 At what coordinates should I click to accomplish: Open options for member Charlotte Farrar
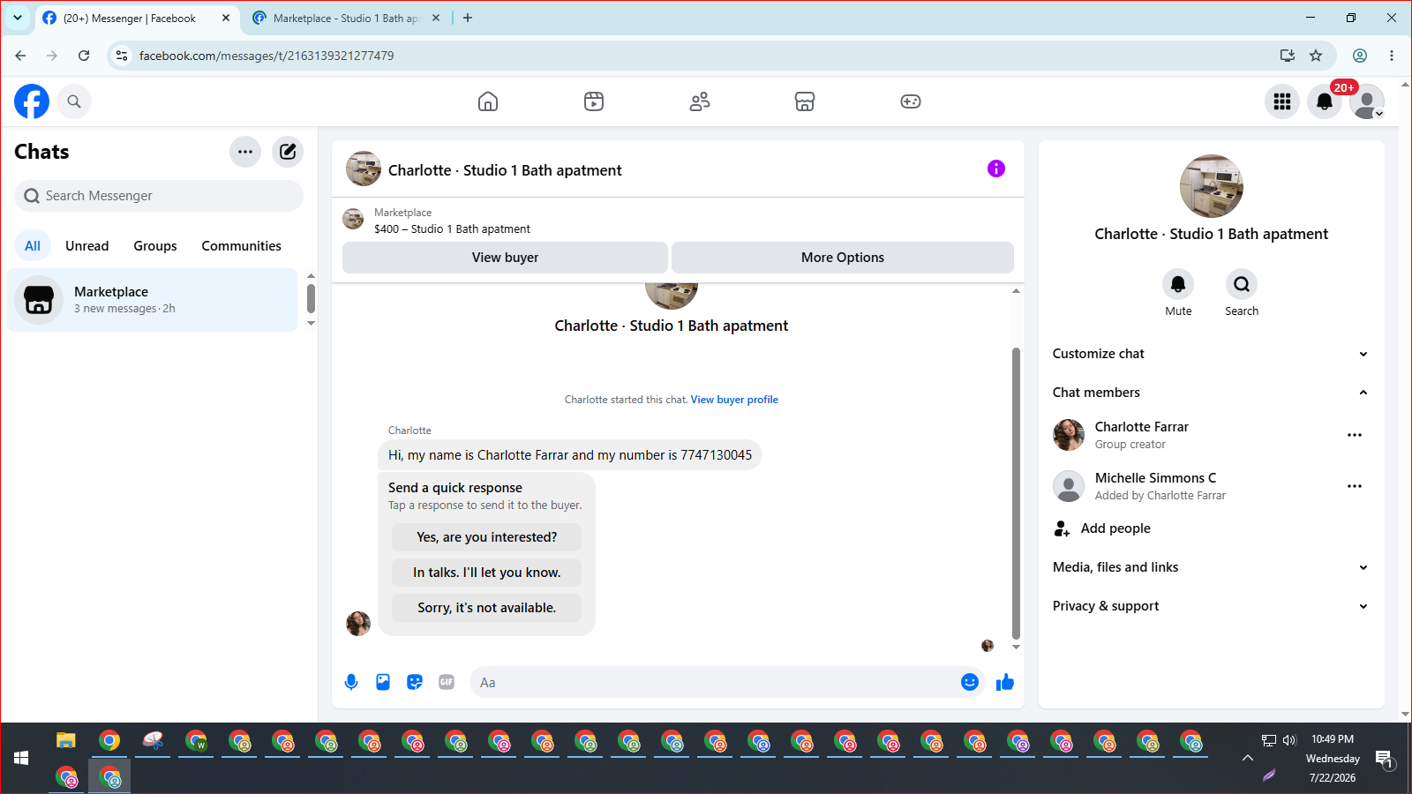click(1355, 435)
